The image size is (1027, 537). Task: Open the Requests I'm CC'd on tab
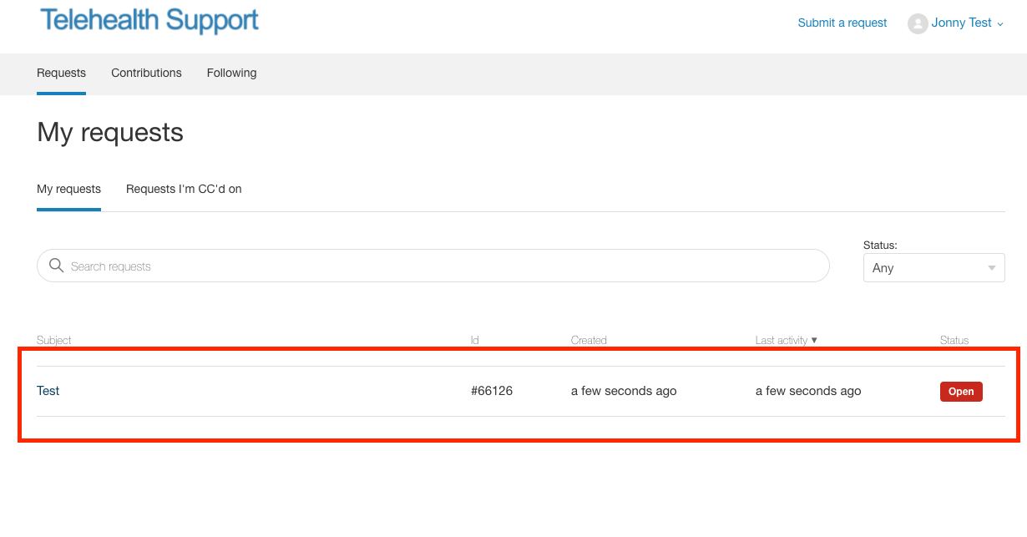click(184, 189)
